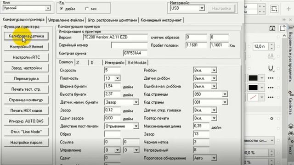Click the plus icon in CorelDRAW toolbar
Screen dimensions: 294x165
click(x=288, y=9)
